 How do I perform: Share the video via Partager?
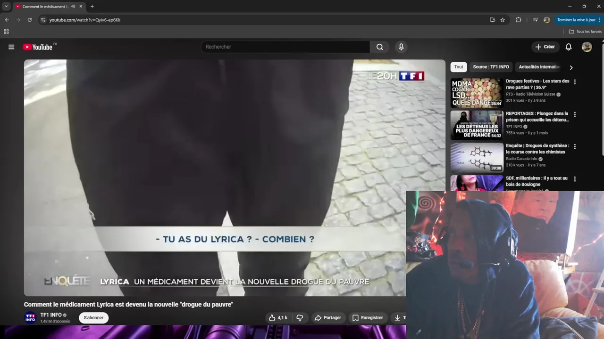(x=327, y=318)
